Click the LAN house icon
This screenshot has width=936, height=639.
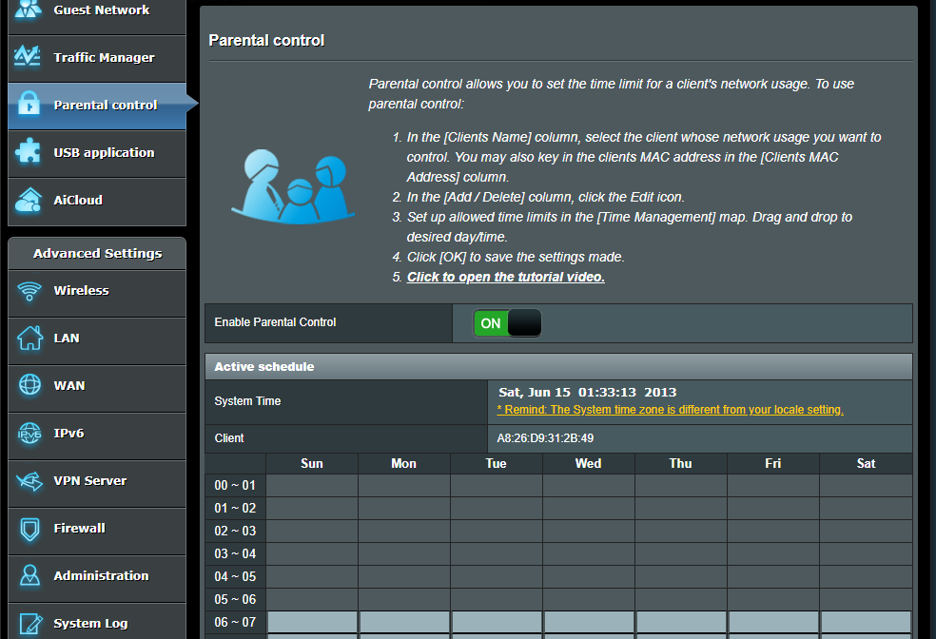pos(29,338)
